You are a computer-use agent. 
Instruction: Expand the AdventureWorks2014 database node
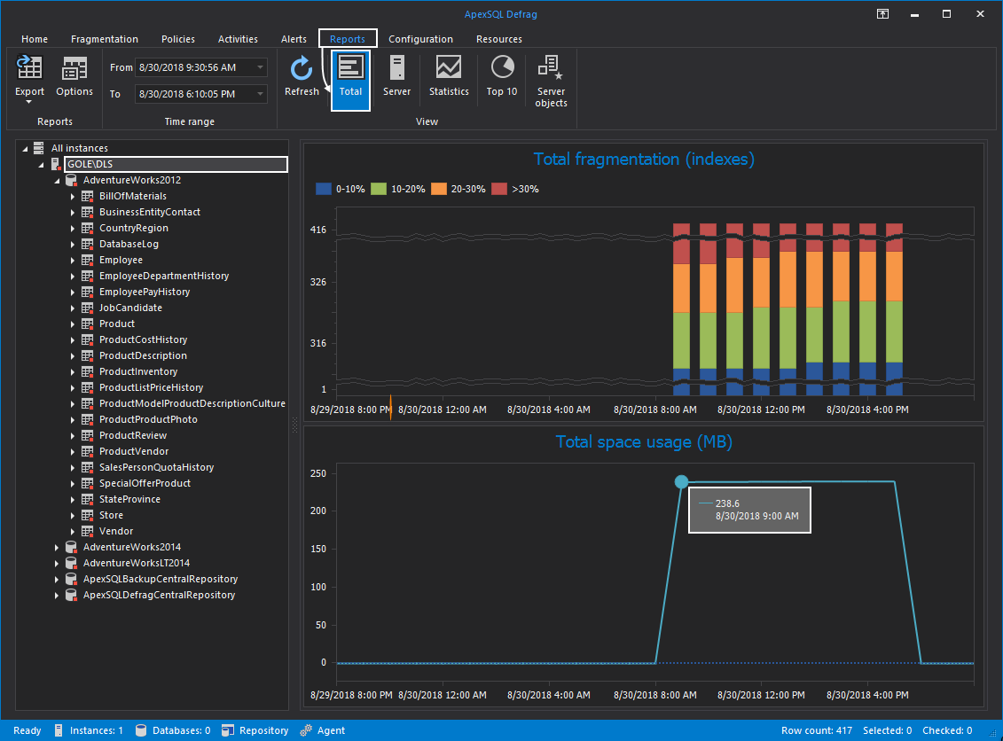[x=56, y=547]
